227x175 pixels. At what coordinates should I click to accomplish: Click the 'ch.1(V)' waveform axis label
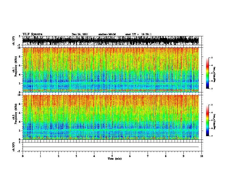pos(13,41)
